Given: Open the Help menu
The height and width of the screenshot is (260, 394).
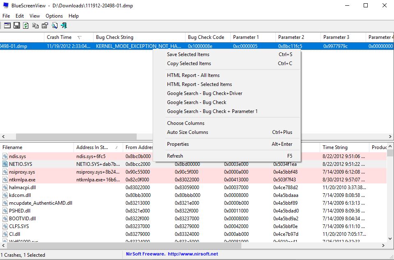Looking at the screenshot, I should 73,16.
